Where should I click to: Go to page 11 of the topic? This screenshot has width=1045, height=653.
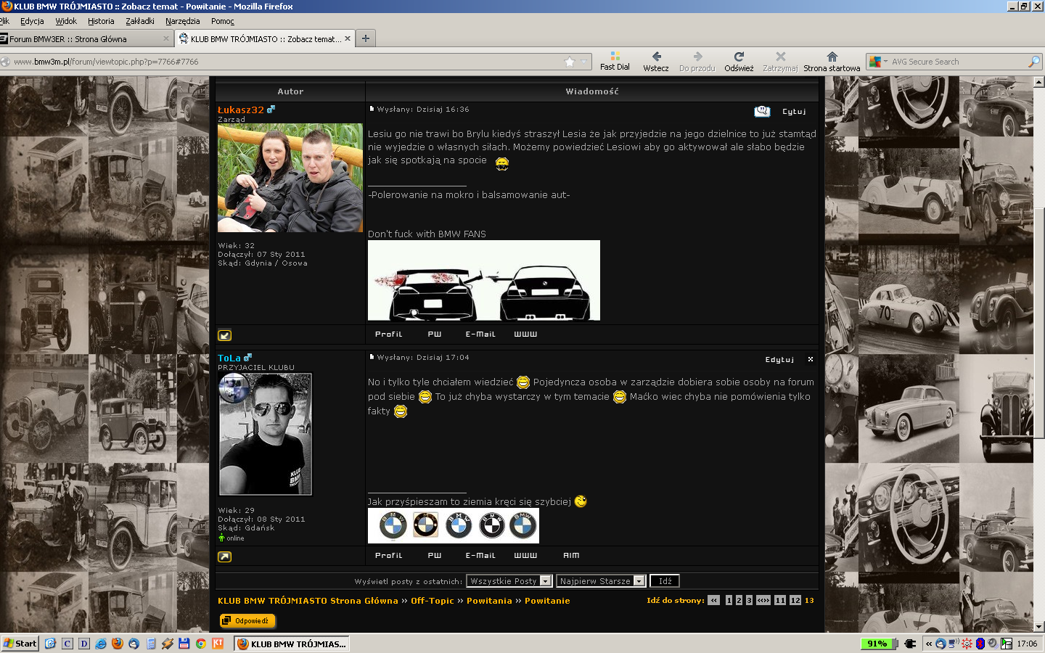pyautogui.click(x=780, y=600)
